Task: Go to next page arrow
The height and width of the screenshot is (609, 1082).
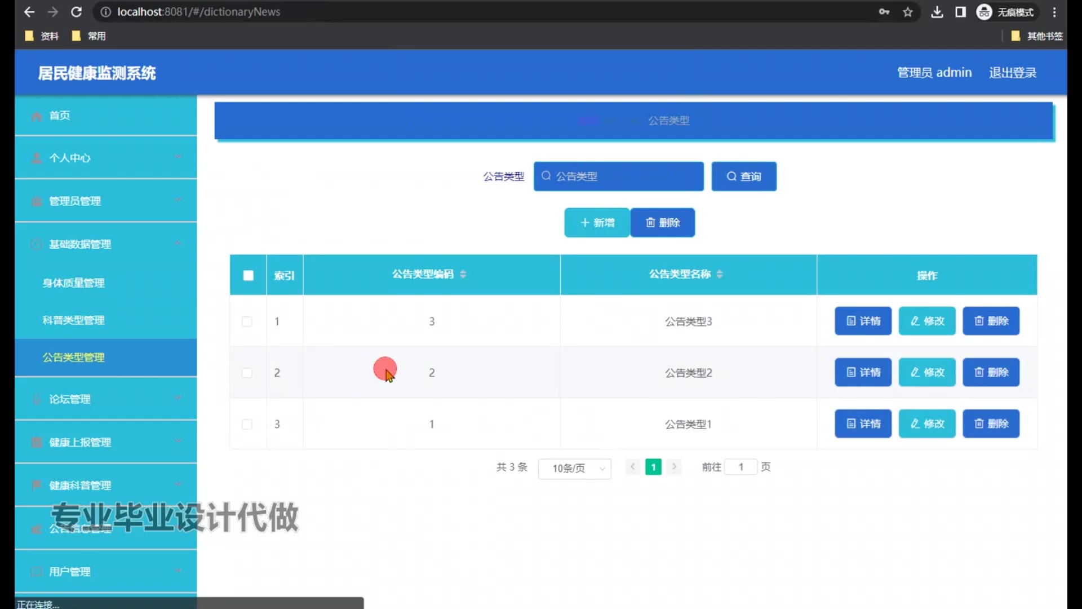Action: click(x=674, y=466)
